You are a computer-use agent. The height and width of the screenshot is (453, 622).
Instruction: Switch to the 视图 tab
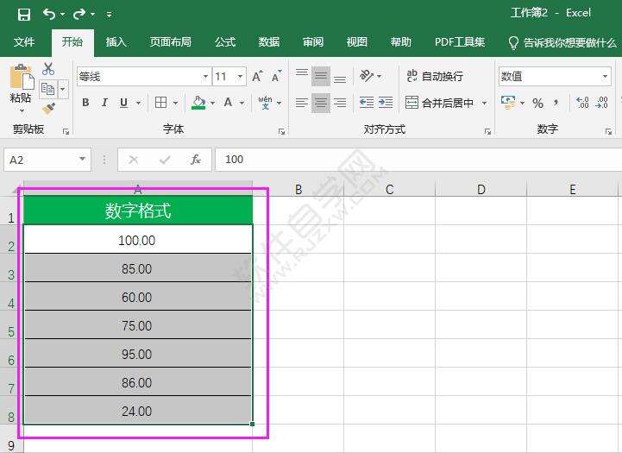[356, 42]
